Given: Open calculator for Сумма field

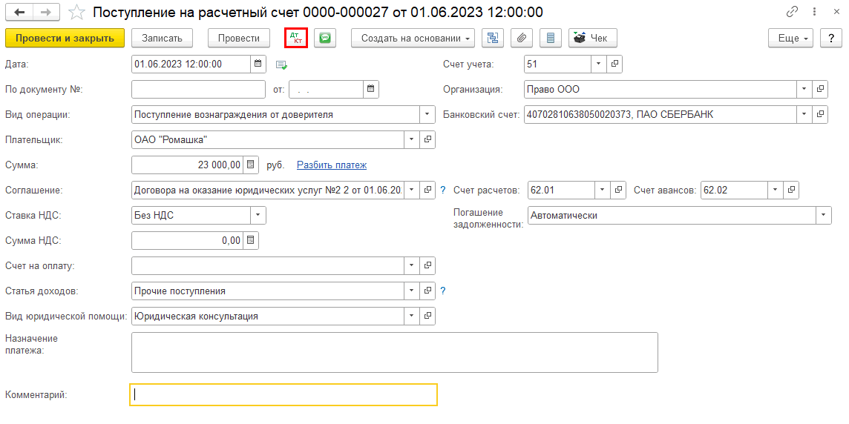Looking at the screenshot, I should pyautogui.click(x=251, y=165).
